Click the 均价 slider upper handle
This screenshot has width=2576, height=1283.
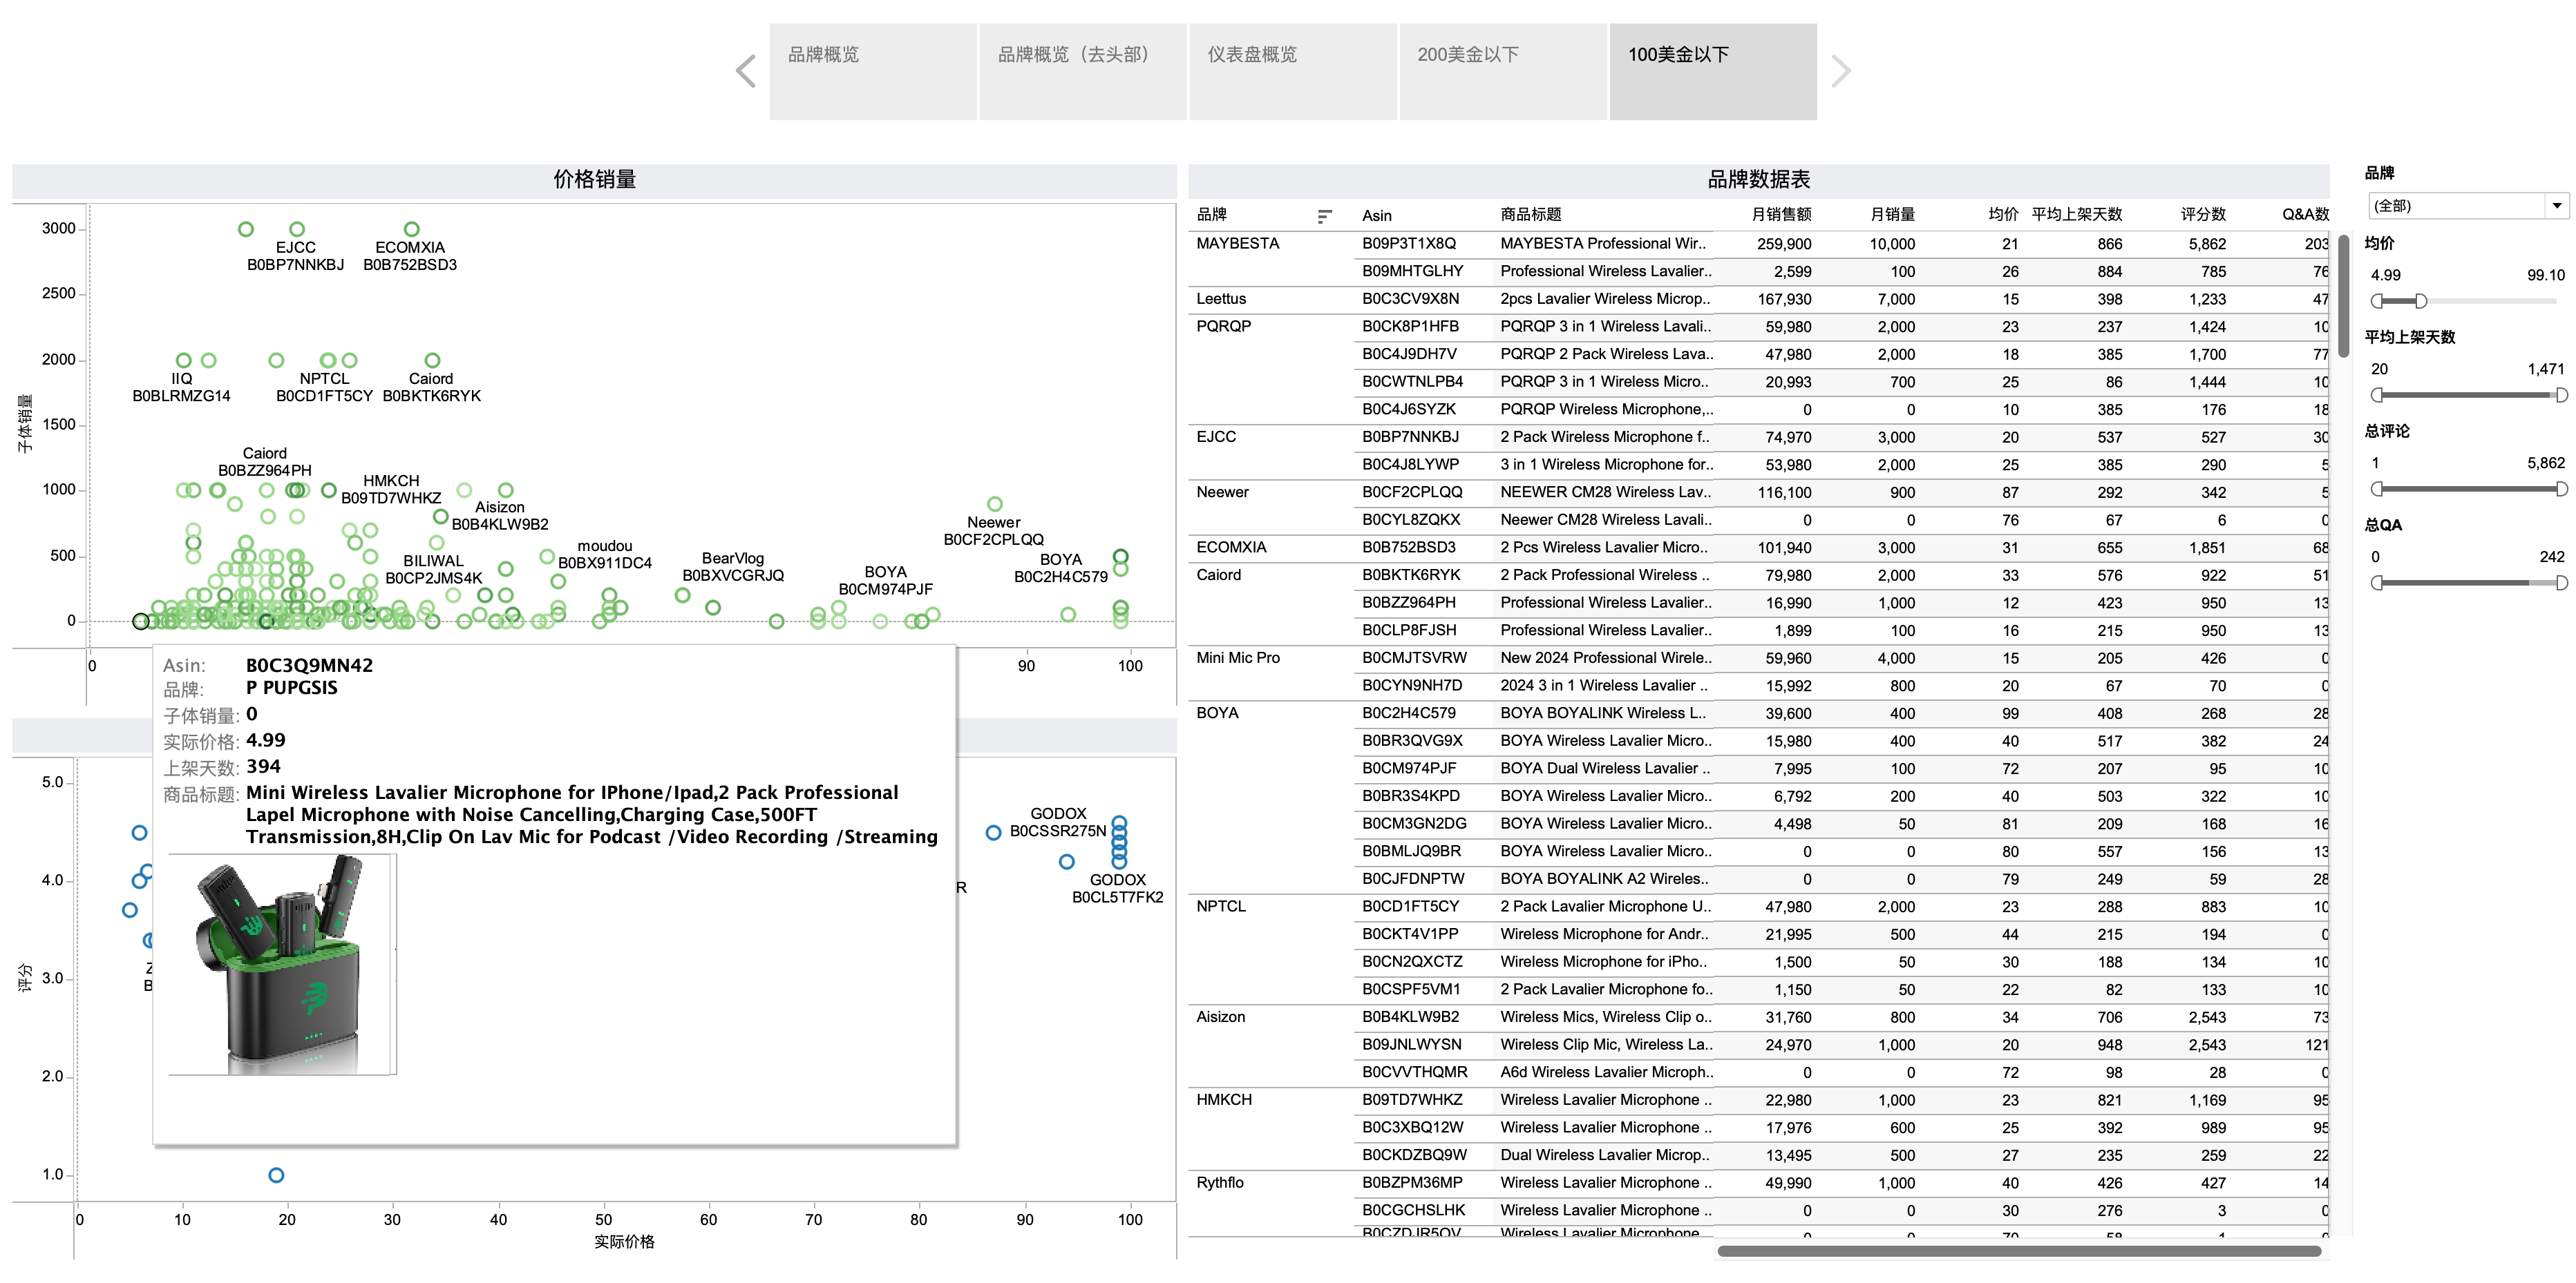point(2420,301)
